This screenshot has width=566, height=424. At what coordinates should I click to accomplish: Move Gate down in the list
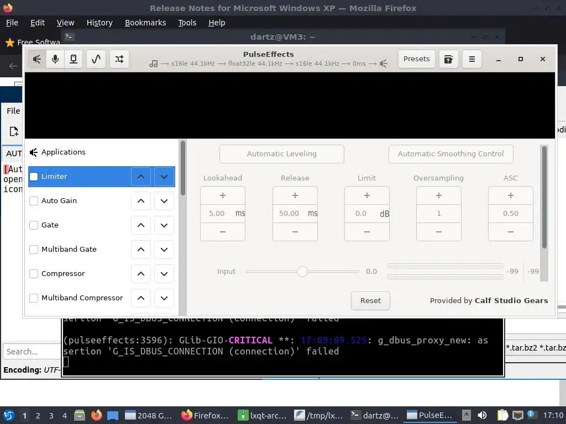[x=164, y=225]
